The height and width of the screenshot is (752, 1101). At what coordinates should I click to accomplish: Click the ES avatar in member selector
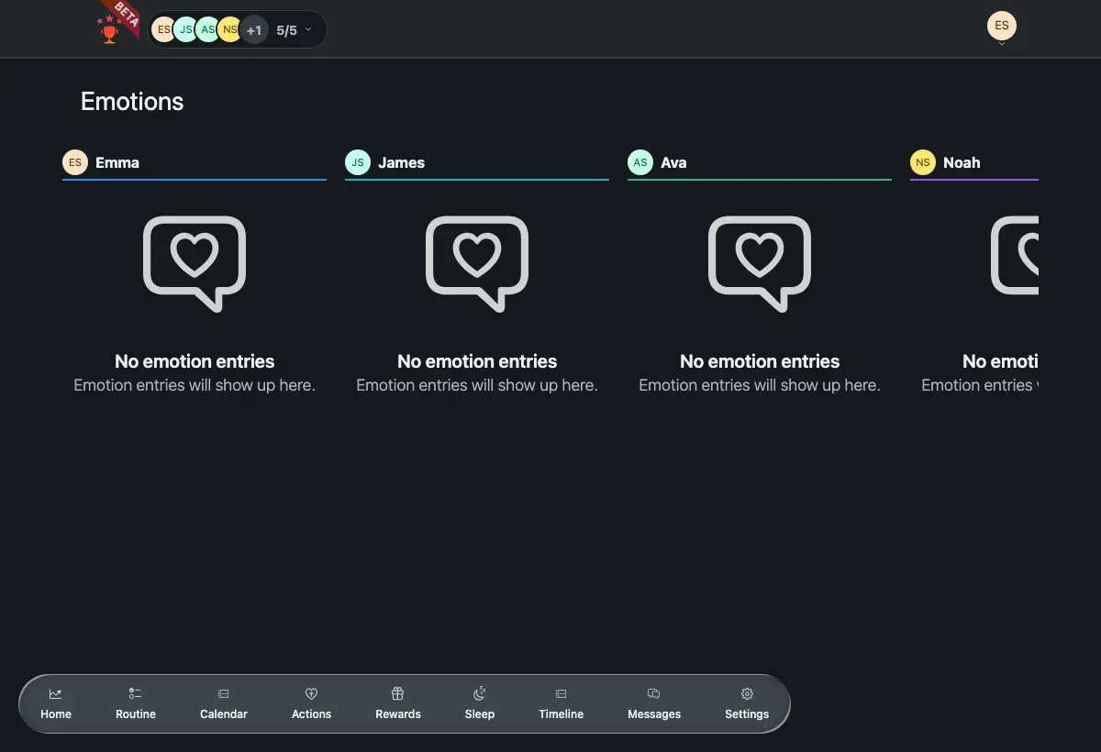click(x=162, y=29)
